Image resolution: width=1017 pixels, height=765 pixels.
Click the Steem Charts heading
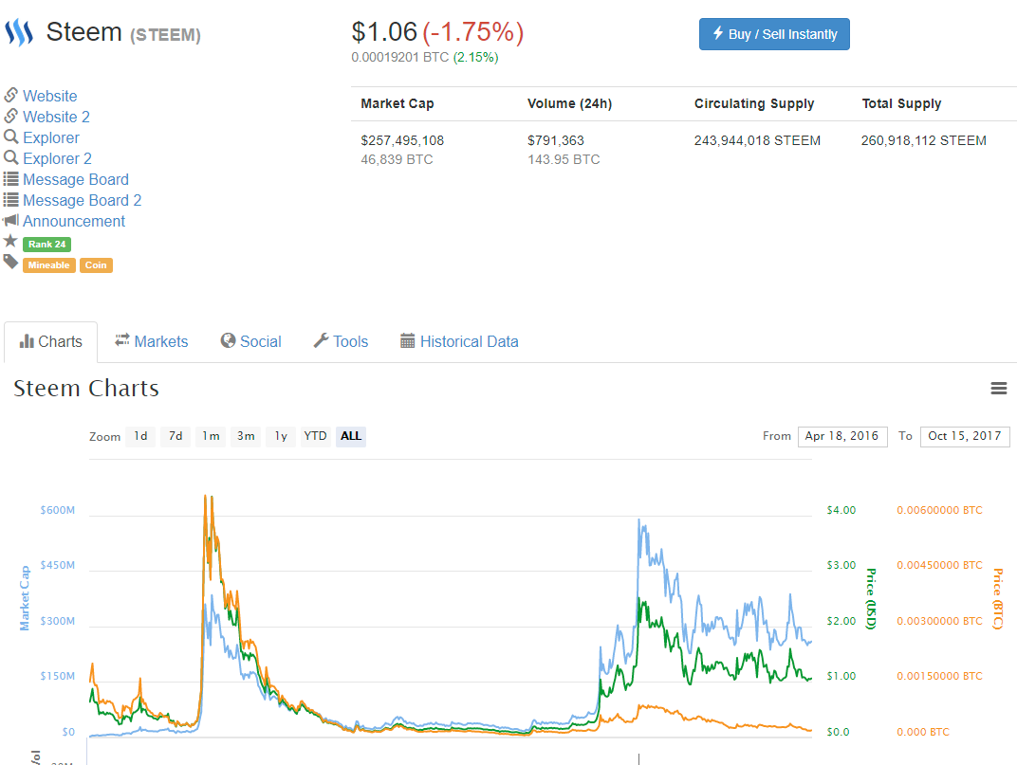86,389
